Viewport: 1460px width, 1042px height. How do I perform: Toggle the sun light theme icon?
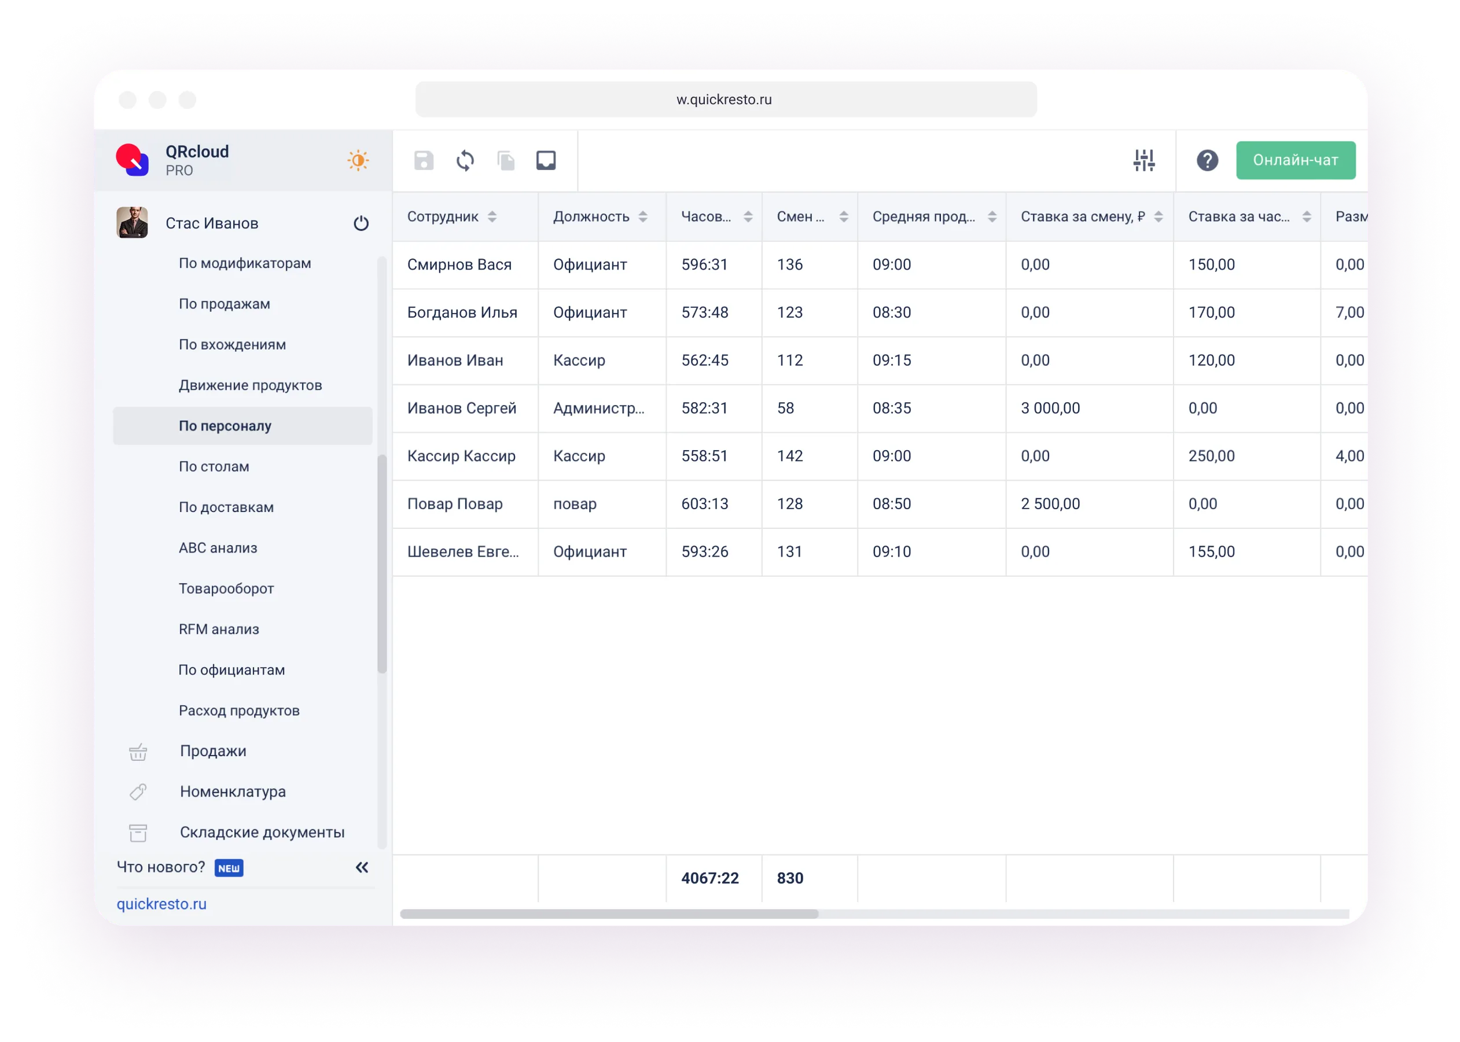[x=358, y=160]
